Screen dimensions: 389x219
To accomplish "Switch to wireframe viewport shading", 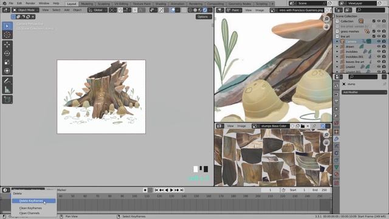I will pos(190,10).
